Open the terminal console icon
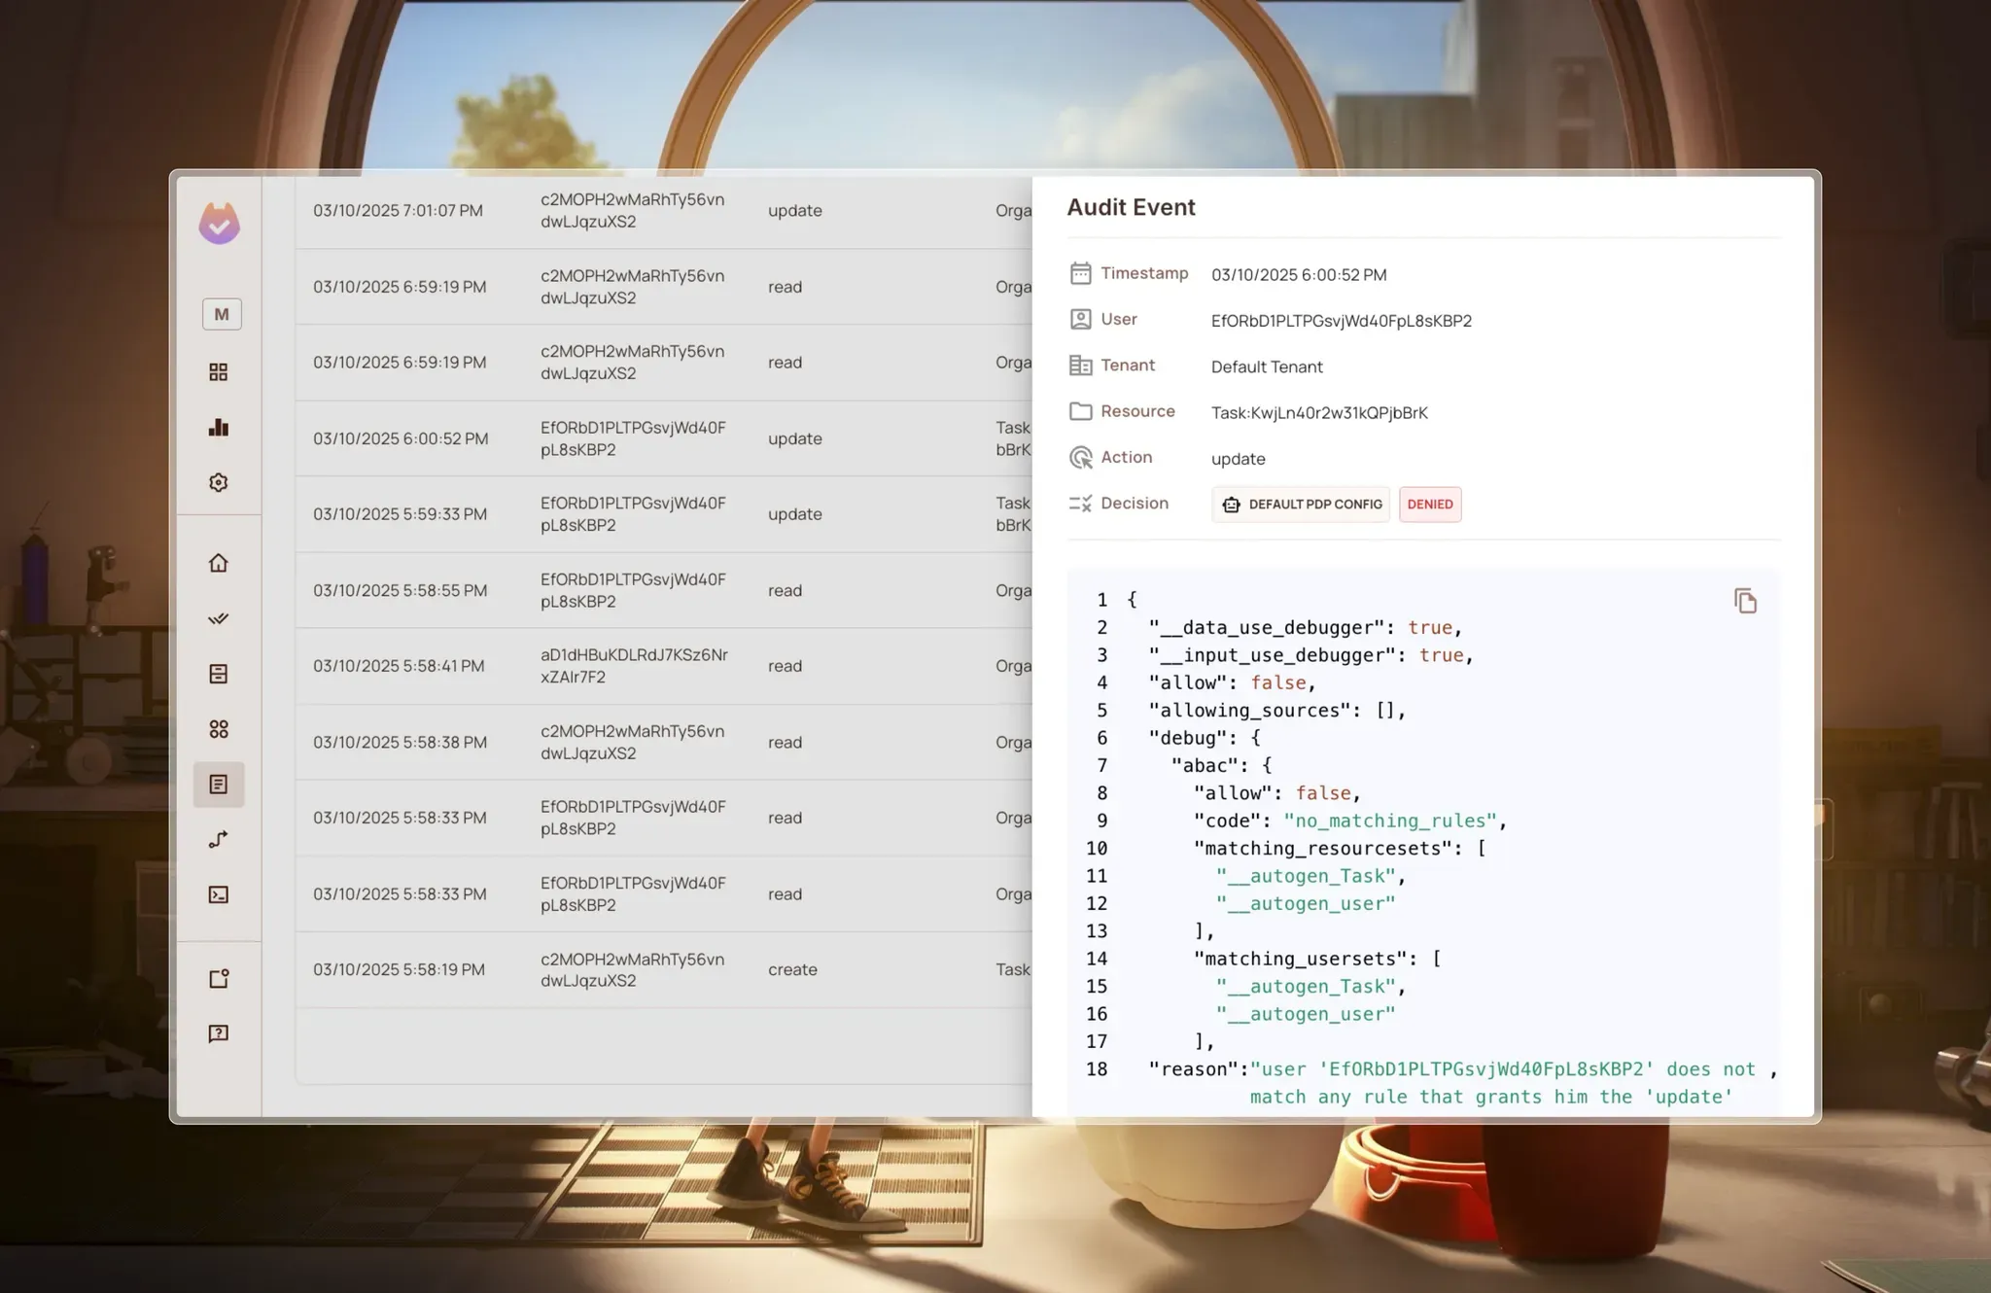Viewport: 1991px width, 1293px height. point(219,894)
